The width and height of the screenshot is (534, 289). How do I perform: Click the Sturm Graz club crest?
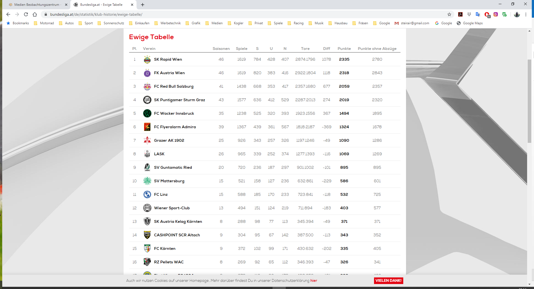coord(147,100)
